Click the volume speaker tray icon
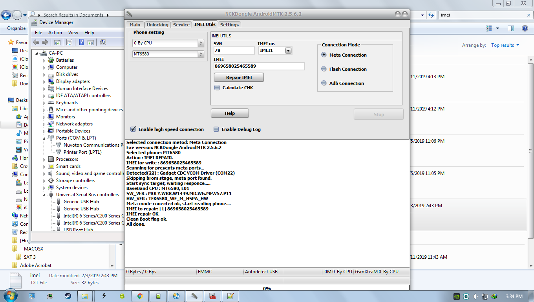 coord(475,296)
